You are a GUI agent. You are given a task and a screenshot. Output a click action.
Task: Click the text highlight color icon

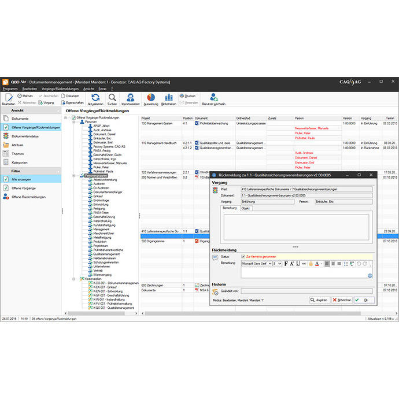click(x=311, y=264)
